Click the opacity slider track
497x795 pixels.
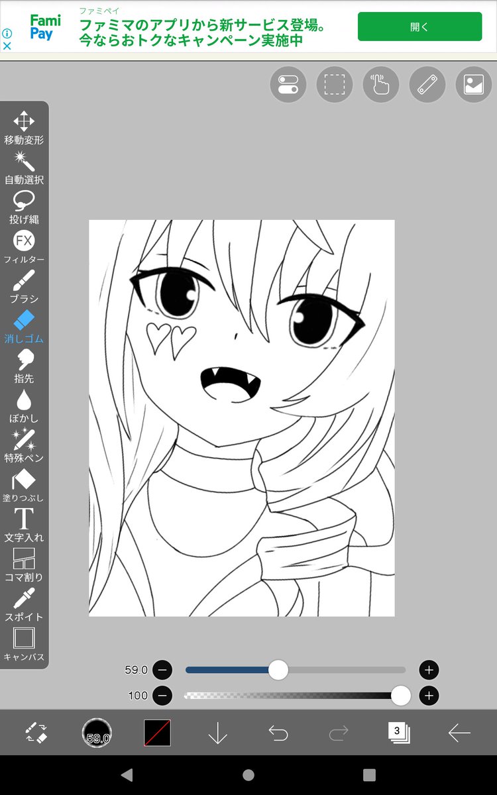pyautogui.click(x=296, y=696)
